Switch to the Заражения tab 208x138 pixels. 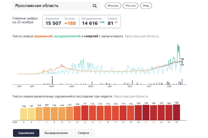point(26,133)
